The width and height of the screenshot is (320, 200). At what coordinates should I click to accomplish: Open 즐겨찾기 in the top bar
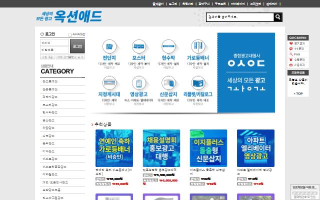[158, 4]
